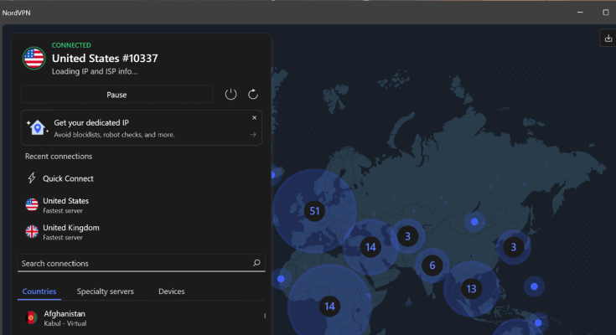616x335 pixels.
Task: Select Afghanistan from the country list
Action: tap(142, 318)
